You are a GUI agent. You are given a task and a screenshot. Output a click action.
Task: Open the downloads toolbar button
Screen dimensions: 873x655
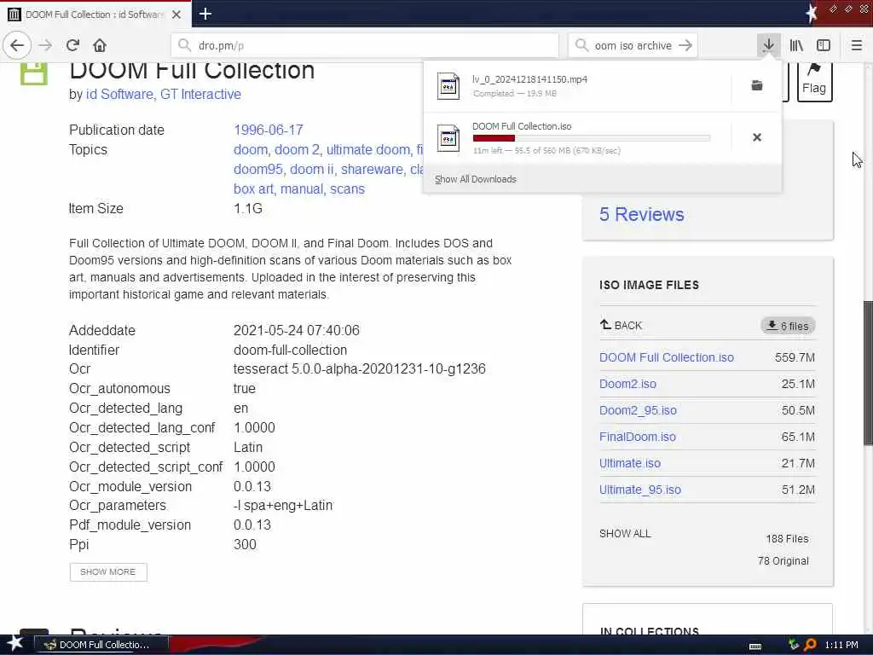tap(768, 46)
